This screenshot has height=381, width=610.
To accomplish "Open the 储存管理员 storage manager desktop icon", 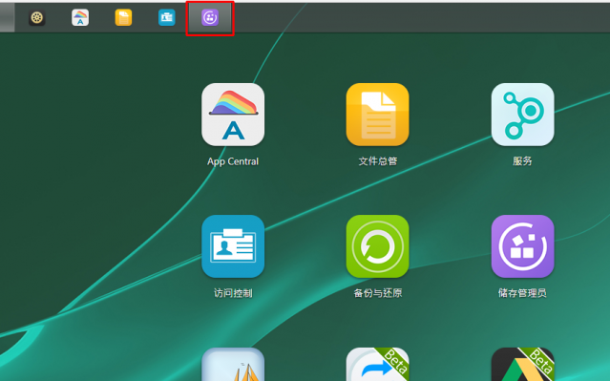I will (x=522, y=246).
